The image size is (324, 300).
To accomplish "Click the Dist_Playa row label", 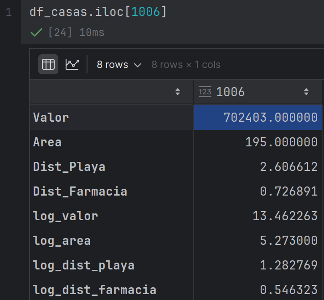I will point(69,167).
